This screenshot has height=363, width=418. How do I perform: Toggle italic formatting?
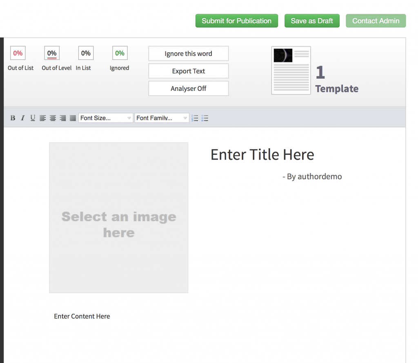(x=22, y=118)
